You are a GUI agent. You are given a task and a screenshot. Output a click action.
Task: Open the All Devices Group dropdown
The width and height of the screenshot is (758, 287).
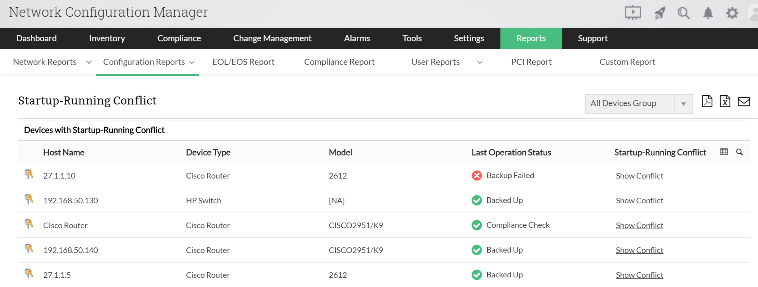coord(684,104)
